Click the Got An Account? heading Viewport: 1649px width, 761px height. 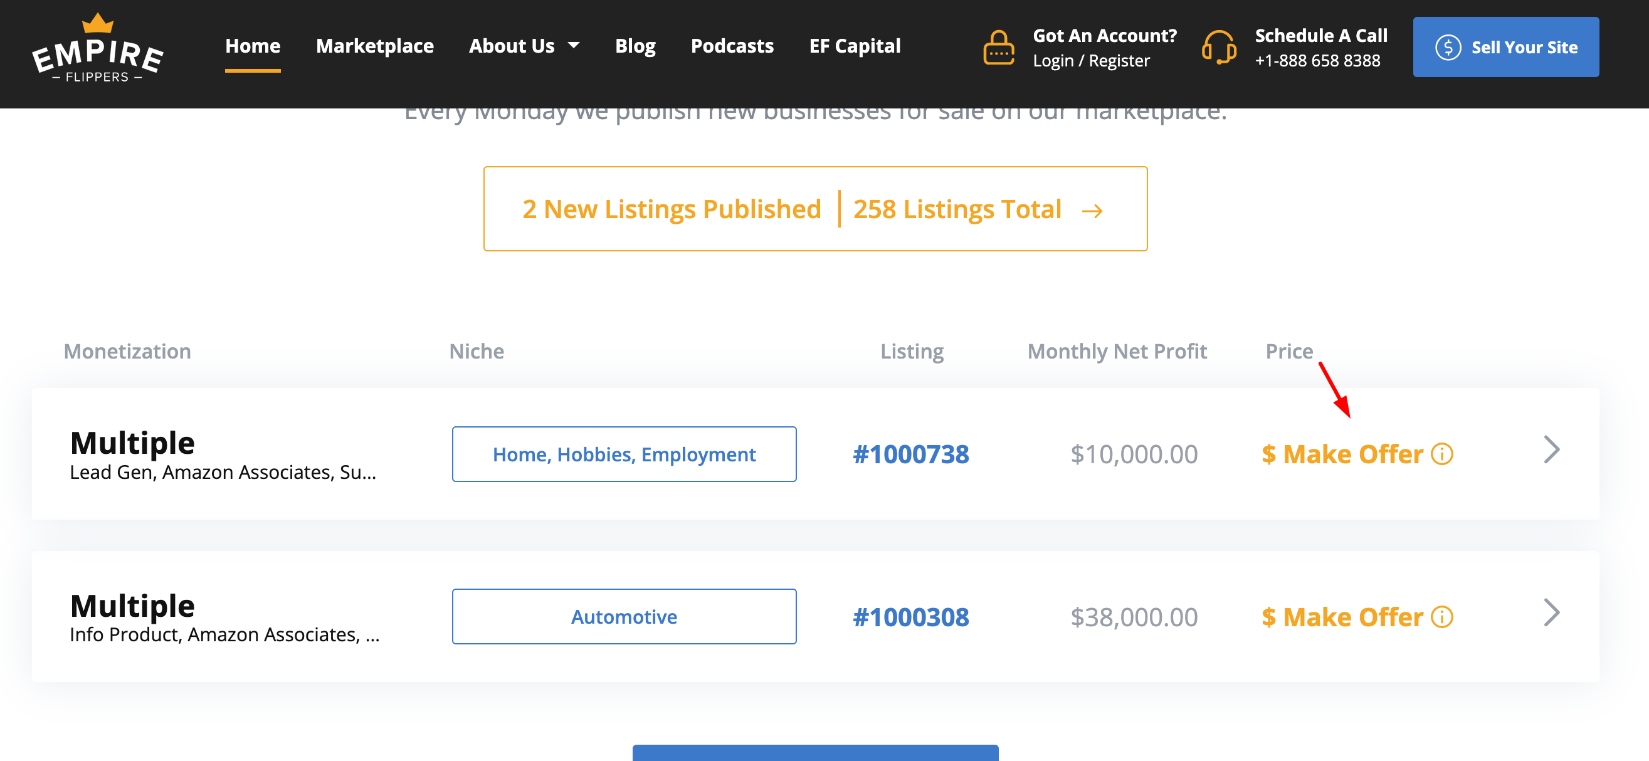(x=1105, y=36)
